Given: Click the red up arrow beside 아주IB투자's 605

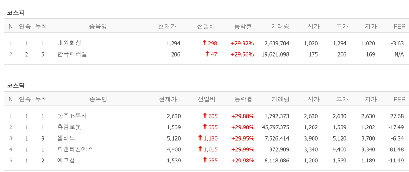Looking at the screenshot, I should click(205, 116).
